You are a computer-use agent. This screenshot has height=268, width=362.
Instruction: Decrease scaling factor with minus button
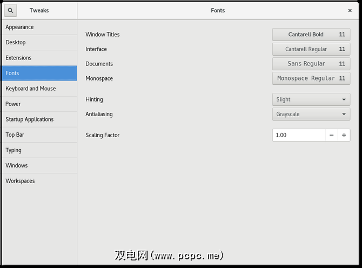pos(331,135)
